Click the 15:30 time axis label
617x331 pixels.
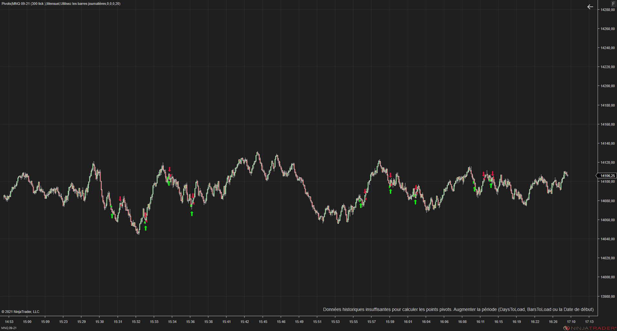[x=99, y=322]
